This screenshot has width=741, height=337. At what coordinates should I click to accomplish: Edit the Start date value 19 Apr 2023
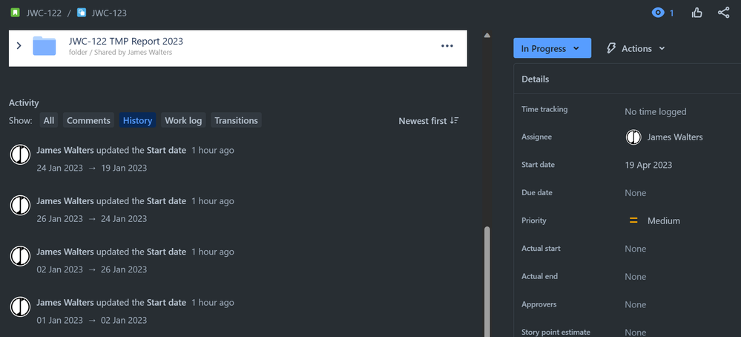coord(648,165)
